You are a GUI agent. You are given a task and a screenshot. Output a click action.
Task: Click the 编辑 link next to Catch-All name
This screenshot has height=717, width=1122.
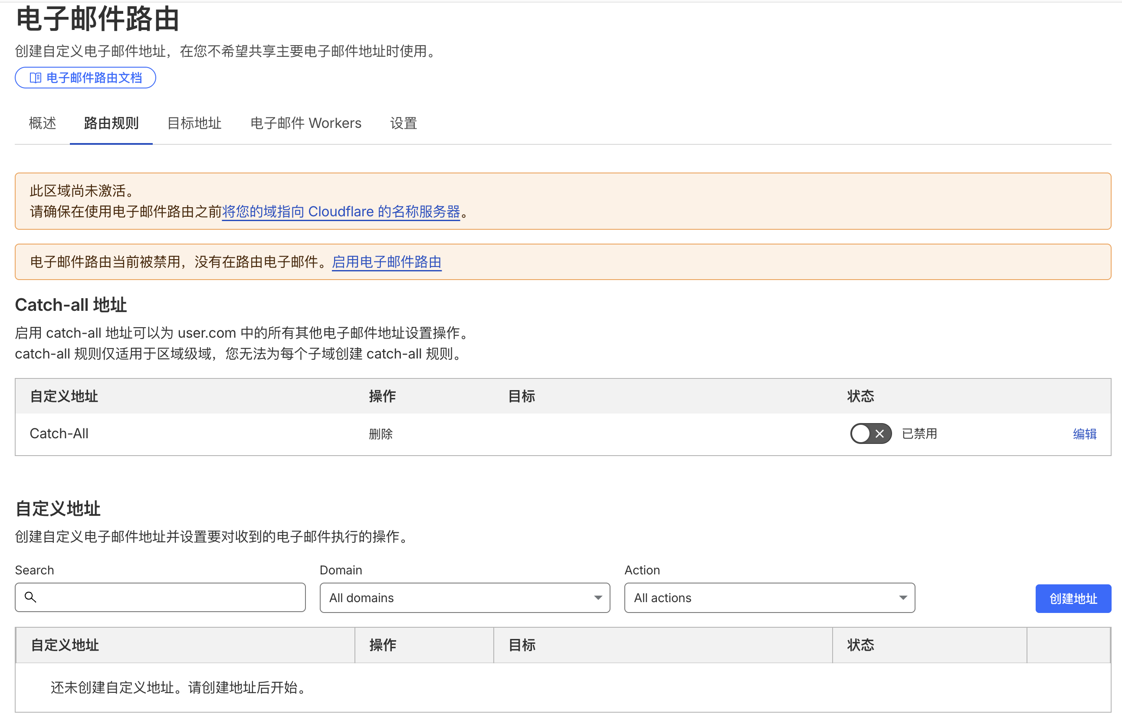[228, 433]
